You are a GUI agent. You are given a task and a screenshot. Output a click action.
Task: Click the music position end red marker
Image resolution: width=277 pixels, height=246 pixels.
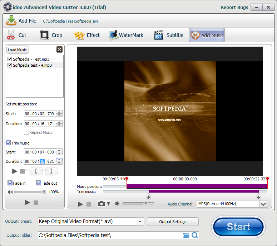point(267,178)
